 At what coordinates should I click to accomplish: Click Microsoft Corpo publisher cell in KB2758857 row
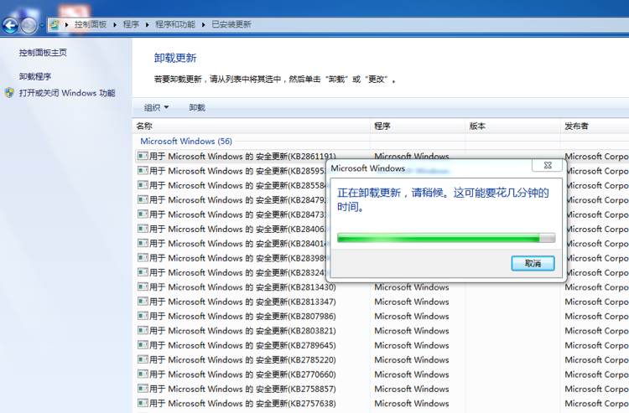[x=596, y=389]
